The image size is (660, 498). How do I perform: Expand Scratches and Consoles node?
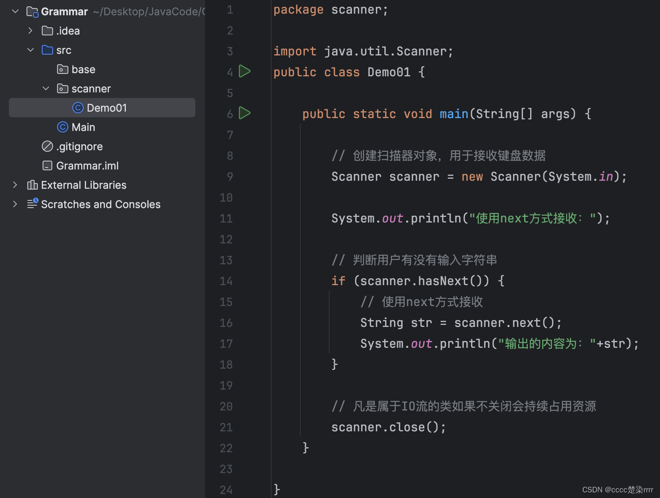pos(15,204)
